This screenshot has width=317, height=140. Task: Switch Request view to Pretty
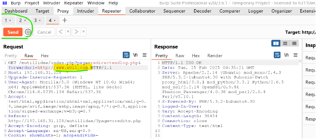[x=11, y=56]
